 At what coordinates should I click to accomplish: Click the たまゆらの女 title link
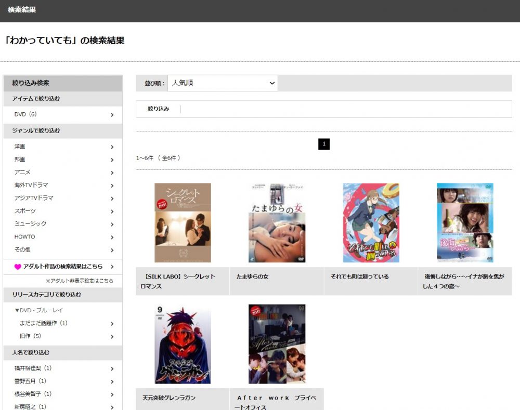pyautogui.click(x=252, y=276)
